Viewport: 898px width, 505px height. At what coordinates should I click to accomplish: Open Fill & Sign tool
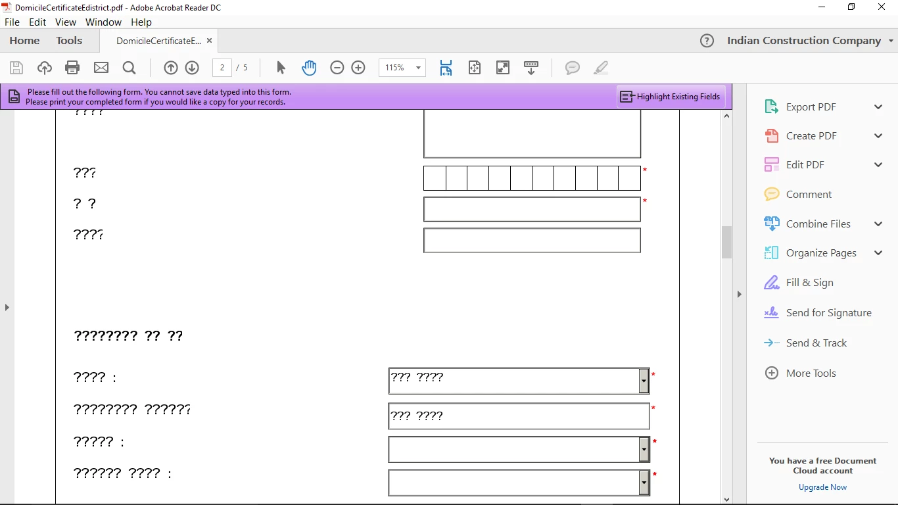(809, 283)
